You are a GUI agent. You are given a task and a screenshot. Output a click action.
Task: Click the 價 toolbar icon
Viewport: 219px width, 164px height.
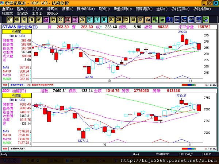[x=31, y=20]
